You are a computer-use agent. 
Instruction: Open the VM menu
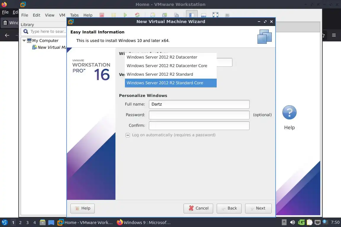pos(62,15)
